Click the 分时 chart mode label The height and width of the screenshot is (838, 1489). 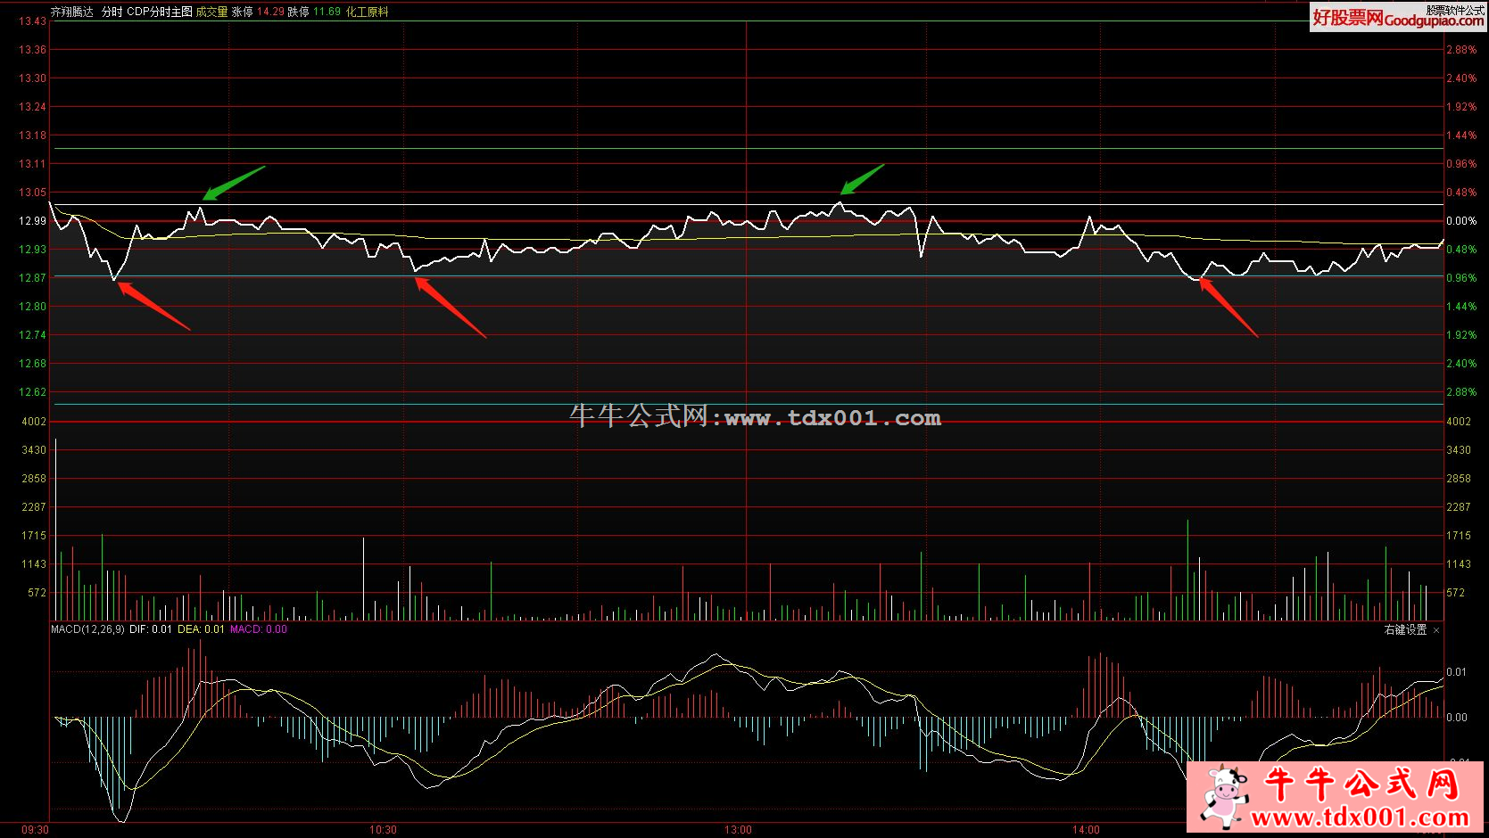tap(112, 12)
